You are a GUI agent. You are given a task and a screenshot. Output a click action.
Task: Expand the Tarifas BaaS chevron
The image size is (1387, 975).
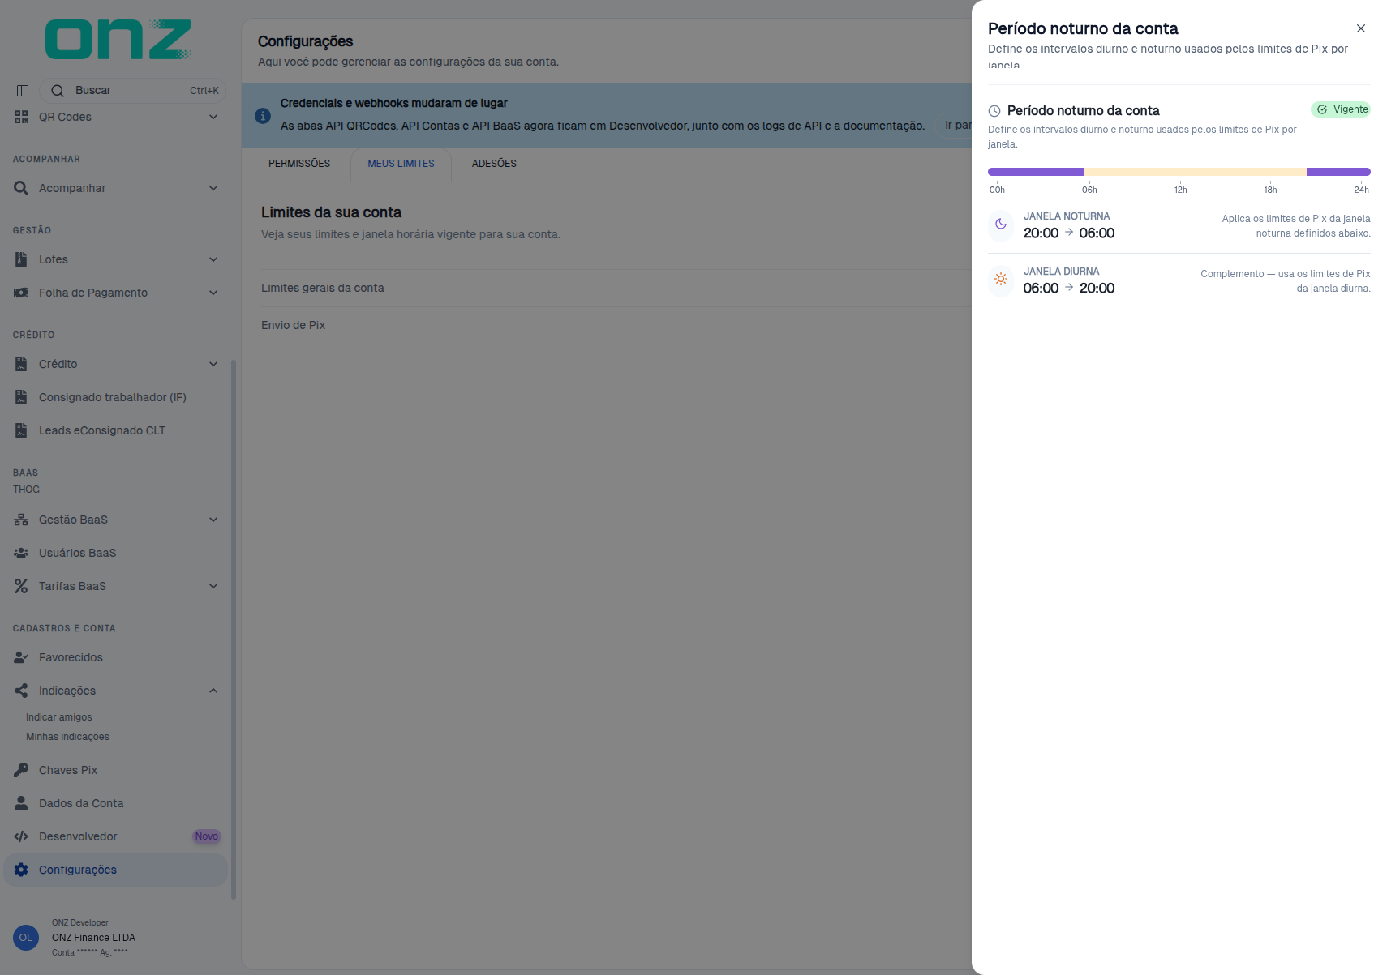point(213,586)
